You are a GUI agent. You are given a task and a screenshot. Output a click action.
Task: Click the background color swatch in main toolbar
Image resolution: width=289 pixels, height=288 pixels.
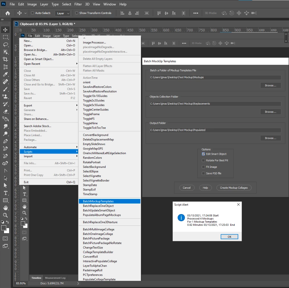[x=8, y=232]
